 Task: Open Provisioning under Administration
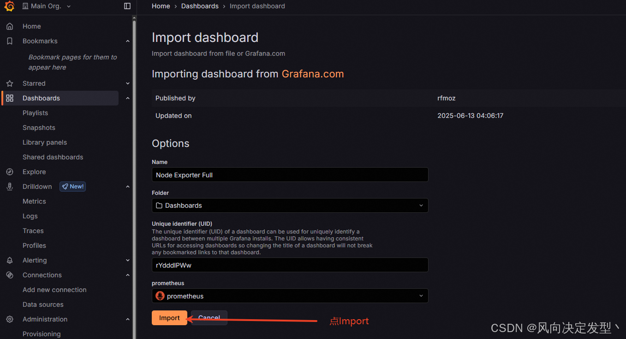pos(42,334)
